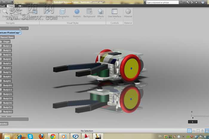Screen dimensions: 209x139
Task: Close the browser panel with X
Action: coord(27,28)
